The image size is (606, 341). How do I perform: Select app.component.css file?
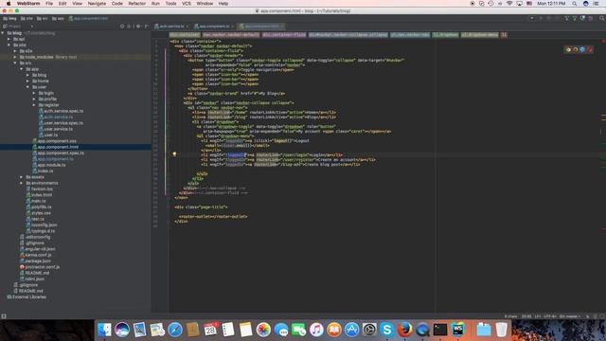pyautogui.click(x=55, y=141)
